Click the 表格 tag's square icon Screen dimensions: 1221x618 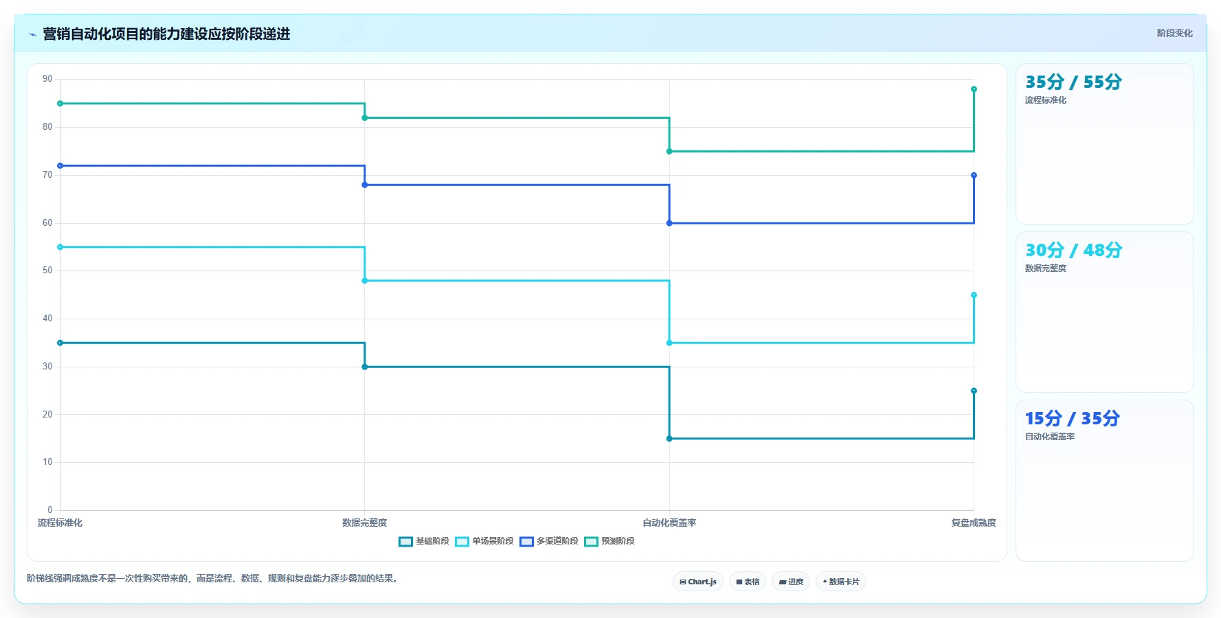[739, 582]
